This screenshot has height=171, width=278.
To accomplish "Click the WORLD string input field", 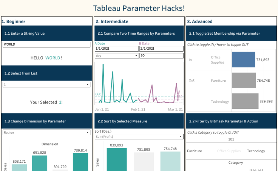I will (x=46, y=44).
